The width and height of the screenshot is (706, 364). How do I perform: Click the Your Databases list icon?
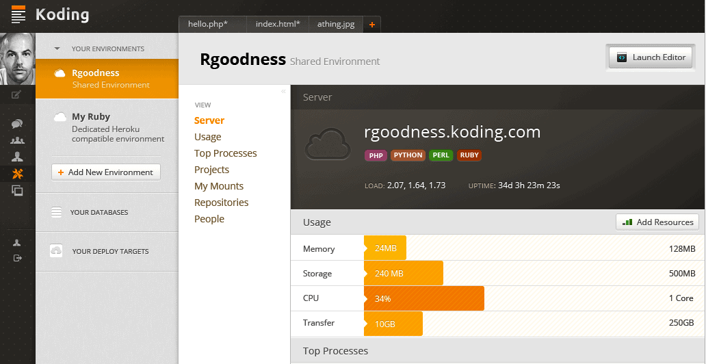pyautogui.click(x=56, y=212)
